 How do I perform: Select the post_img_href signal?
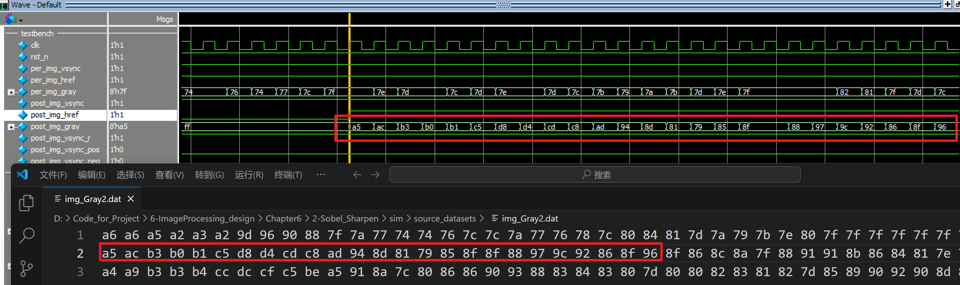pyautogui.click(x=54, y=115)
